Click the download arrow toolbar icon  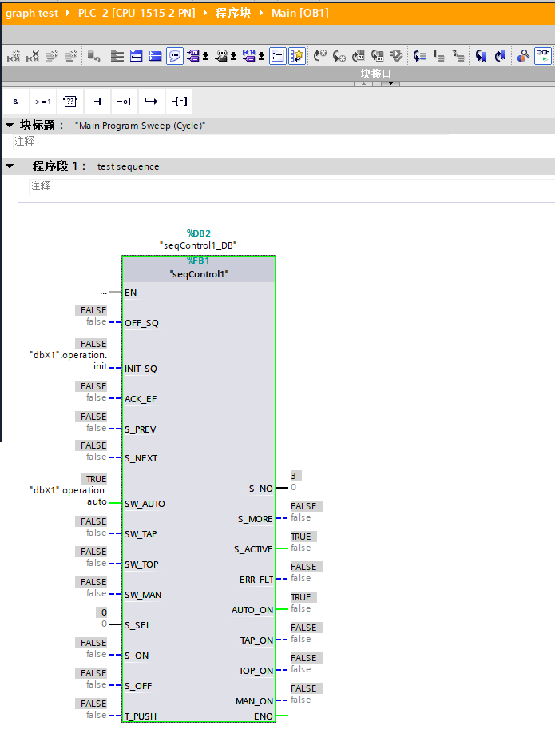pos(397,56)
